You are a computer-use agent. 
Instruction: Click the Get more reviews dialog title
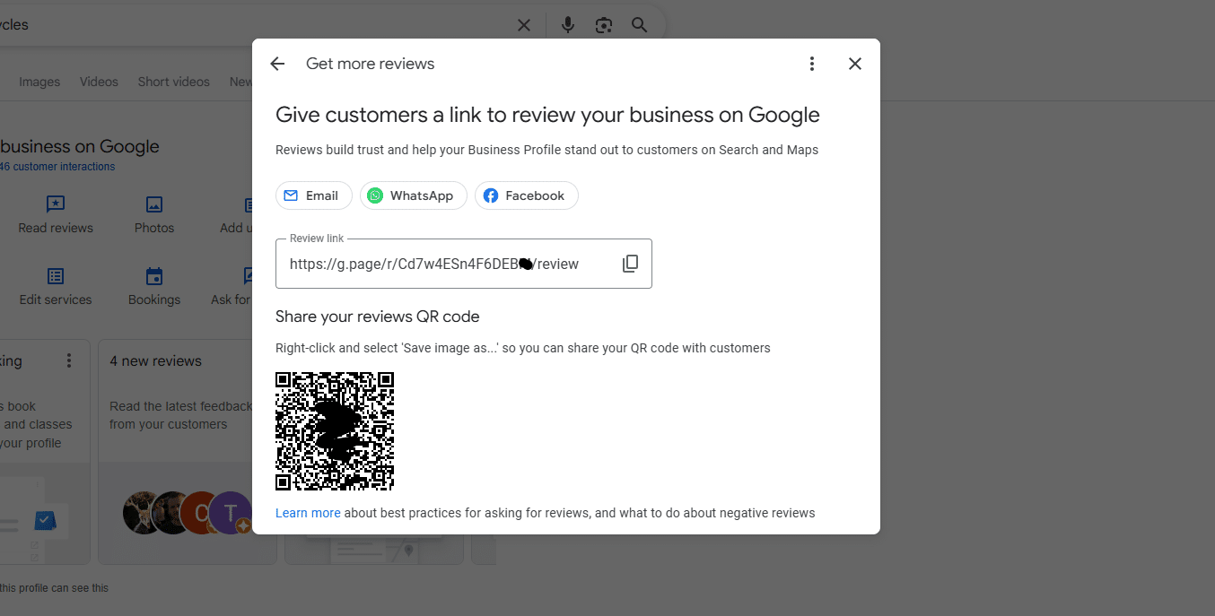coord(371,64)
